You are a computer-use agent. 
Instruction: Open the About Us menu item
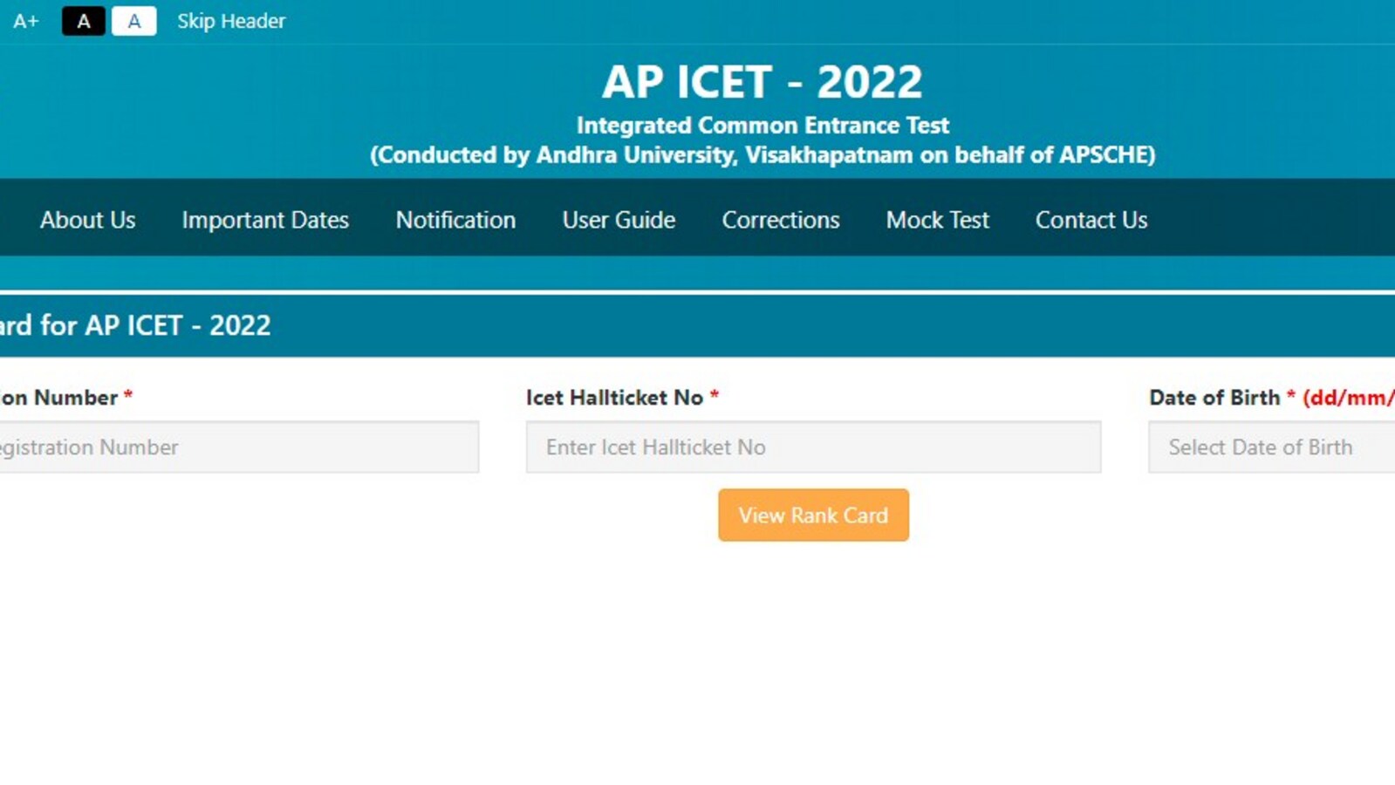(x=88, y=220)
